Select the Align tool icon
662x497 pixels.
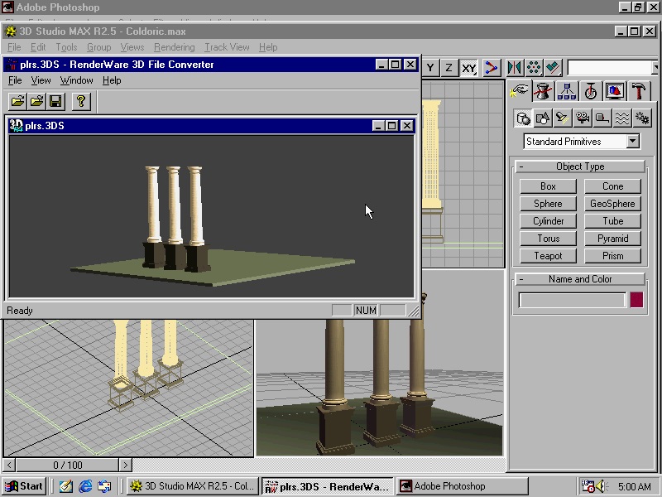point(553,68)
